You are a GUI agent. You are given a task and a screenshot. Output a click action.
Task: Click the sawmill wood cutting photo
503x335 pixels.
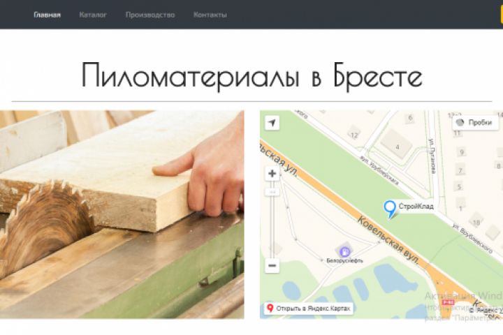click(122, 214)
